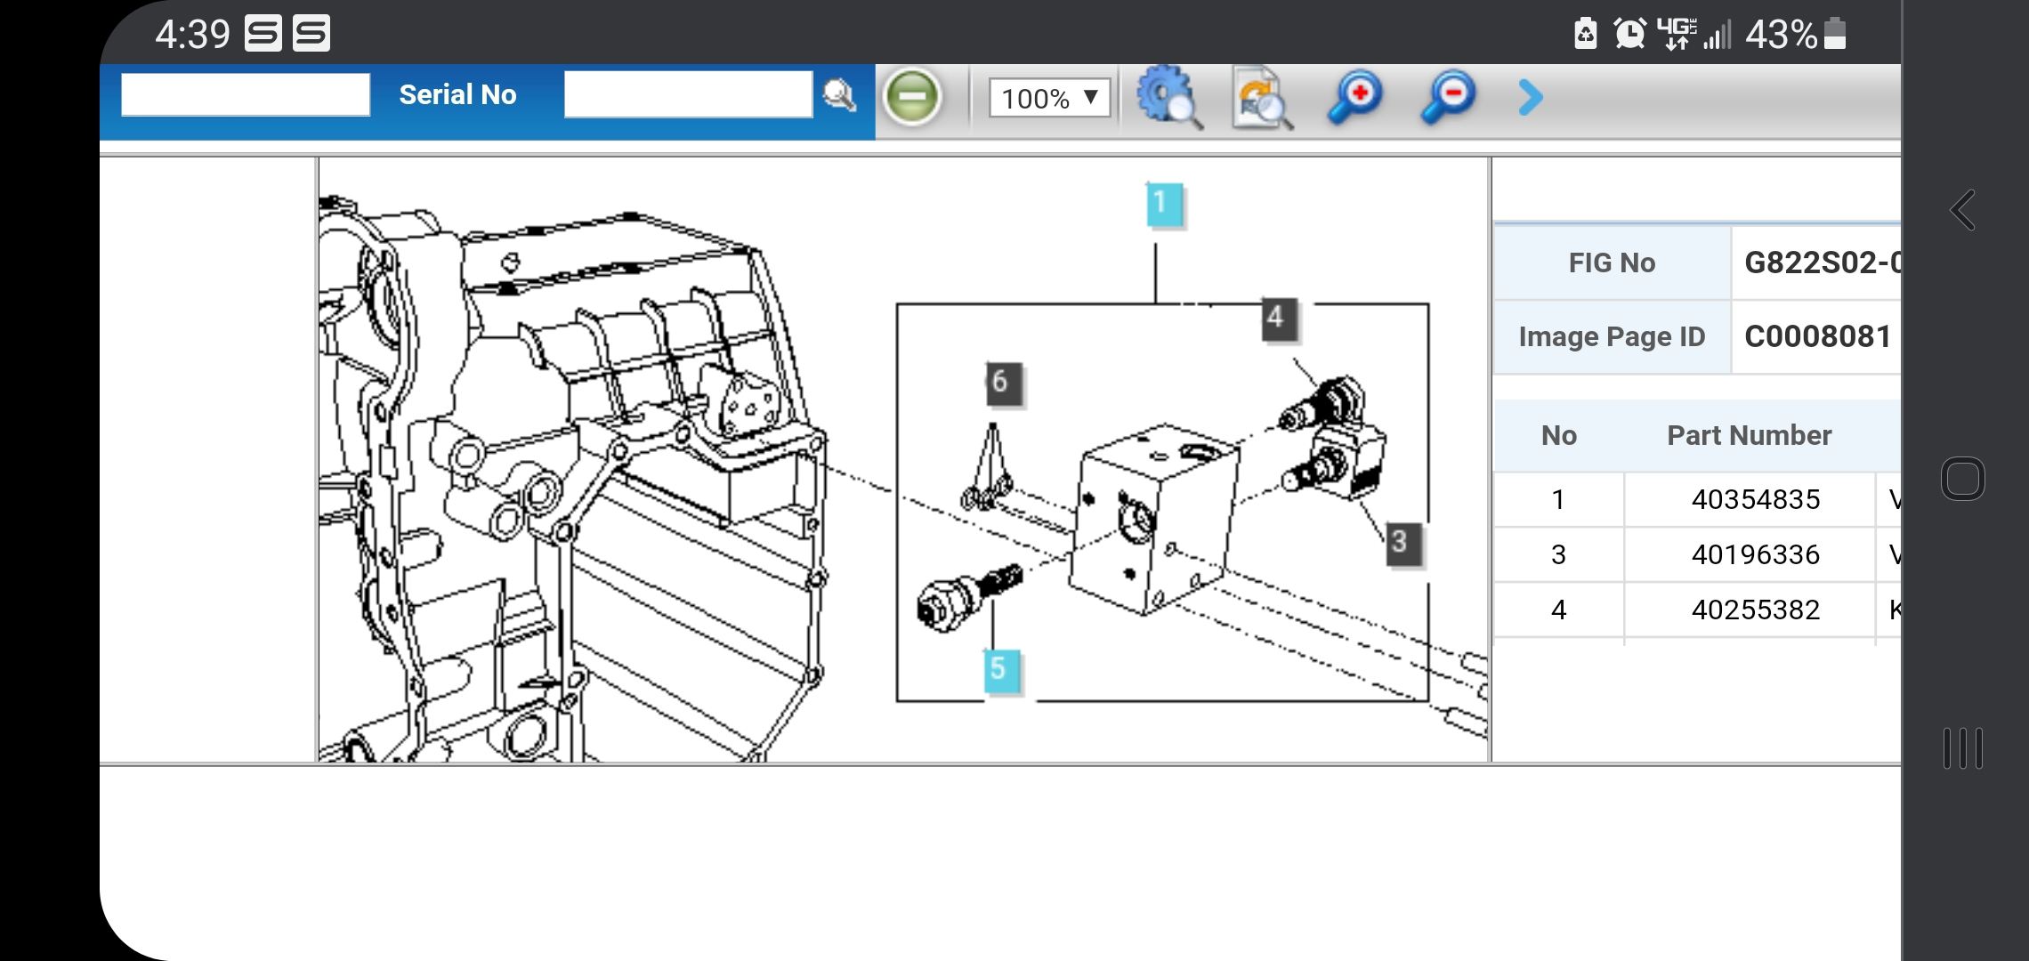Click the search magnifier next to Serial No
Screen dimensions: 2029x961
(838, 95)
